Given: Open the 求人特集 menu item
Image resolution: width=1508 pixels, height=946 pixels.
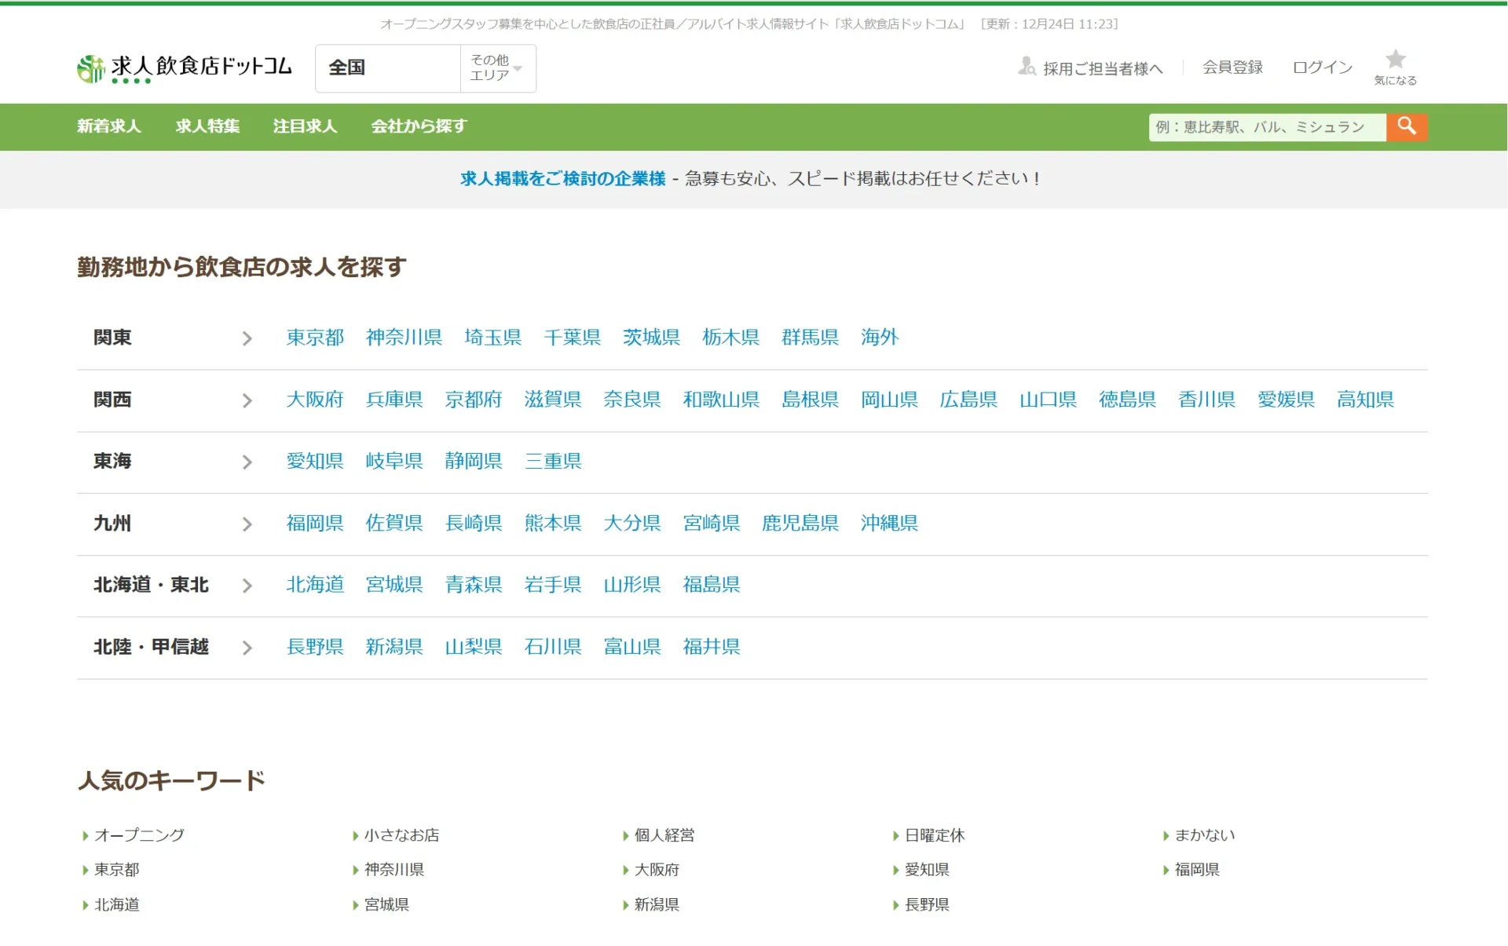Looking at the screenshot, I should [x=207, y=126].
